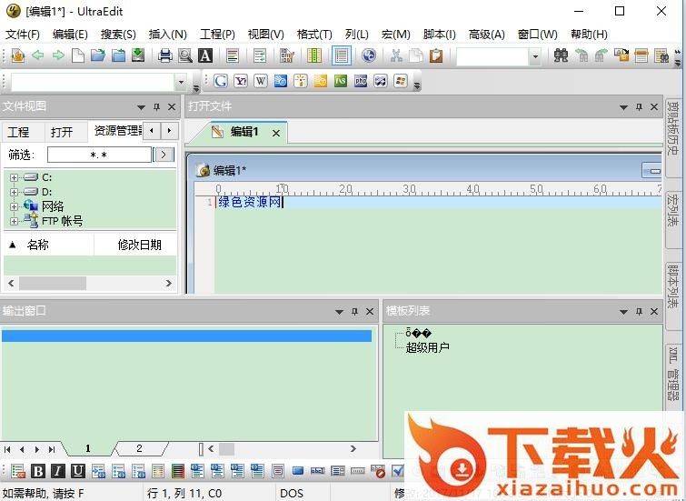Open the Google search toolbar icon

[221, 81]
